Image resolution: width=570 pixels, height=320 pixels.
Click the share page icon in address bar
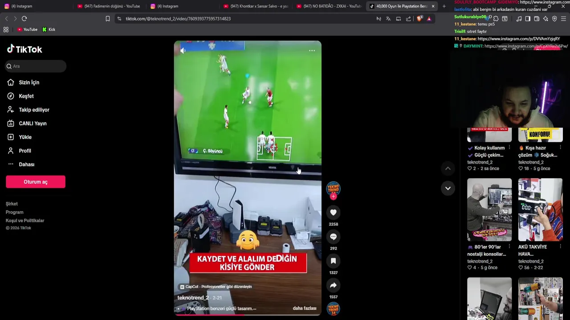(x=408, y=19)
